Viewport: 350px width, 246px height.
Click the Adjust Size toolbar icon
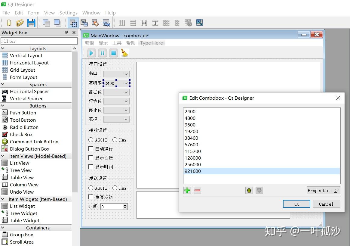tap(199, 23)
